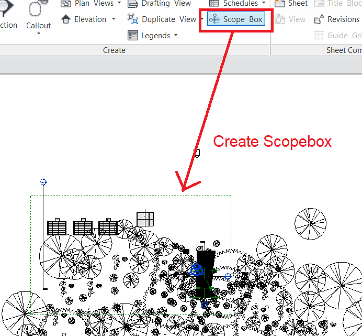Select the Scope Box tool

pyautogui.click(x=236, y=19)
